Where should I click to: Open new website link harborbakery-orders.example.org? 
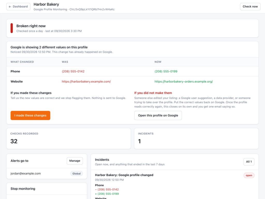pyautogui.click(x=183, y=82)
